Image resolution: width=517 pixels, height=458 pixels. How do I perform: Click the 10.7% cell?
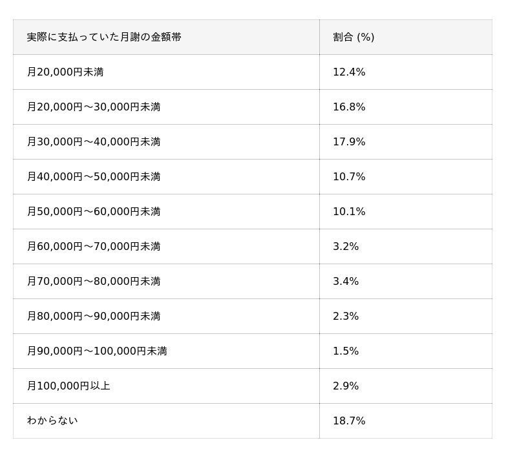[349, 177]
